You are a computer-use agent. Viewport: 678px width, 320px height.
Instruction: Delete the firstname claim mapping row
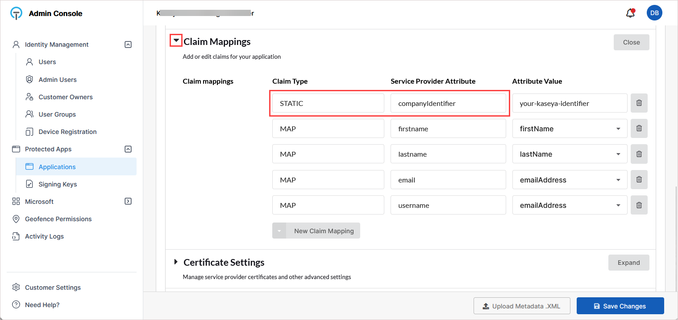(639, 129)
